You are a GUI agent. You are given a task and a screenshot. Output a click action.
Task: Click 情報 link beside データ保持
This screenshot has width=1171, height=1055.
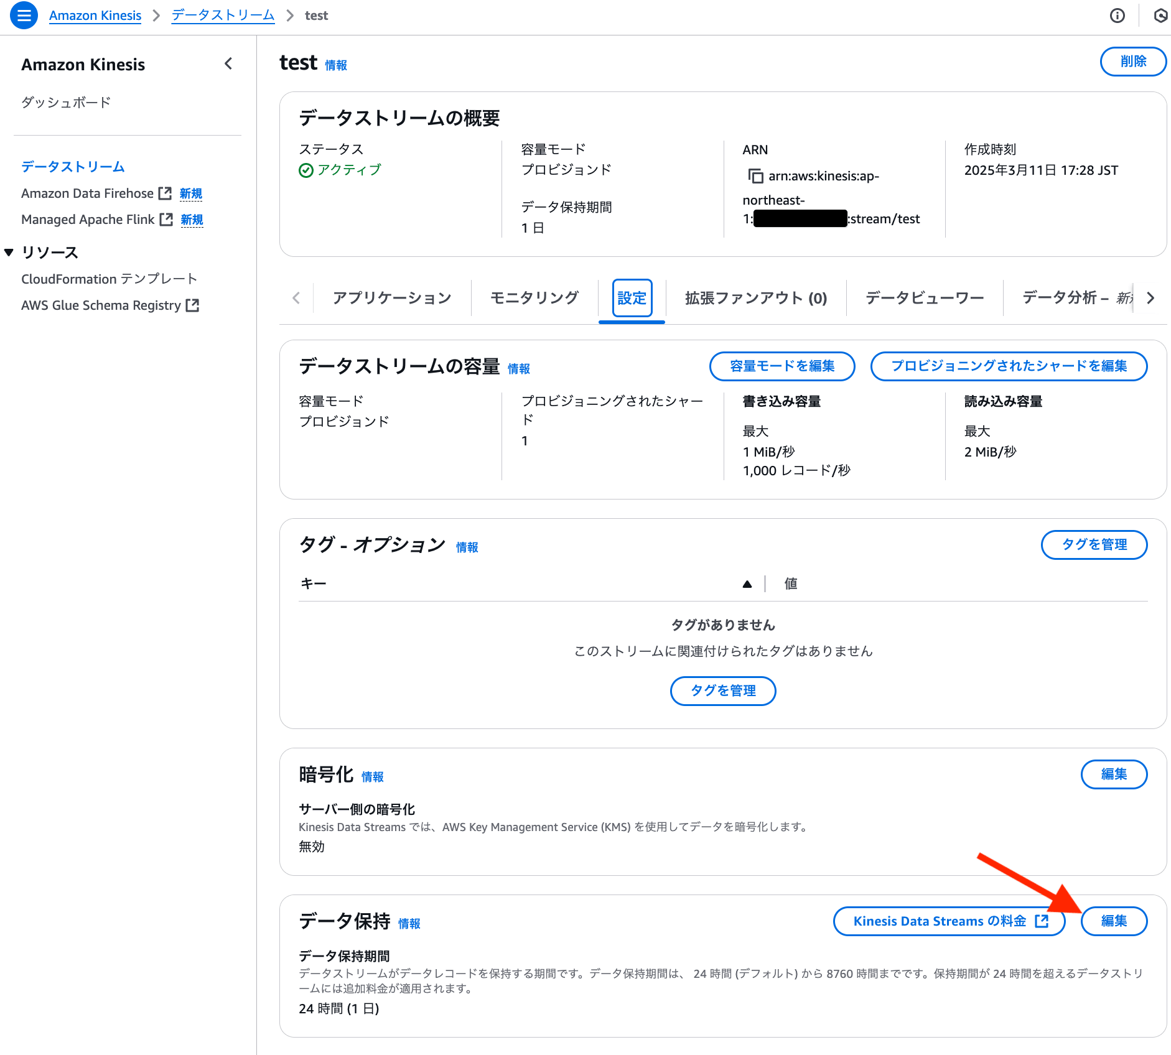point(409,924)
